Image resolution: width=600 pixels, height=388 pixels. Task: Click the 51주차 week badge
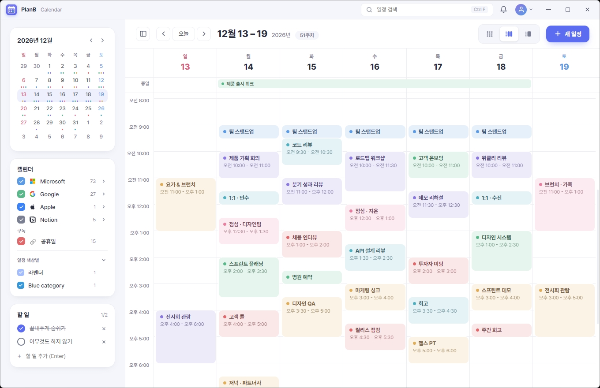[x=307, y=35]
